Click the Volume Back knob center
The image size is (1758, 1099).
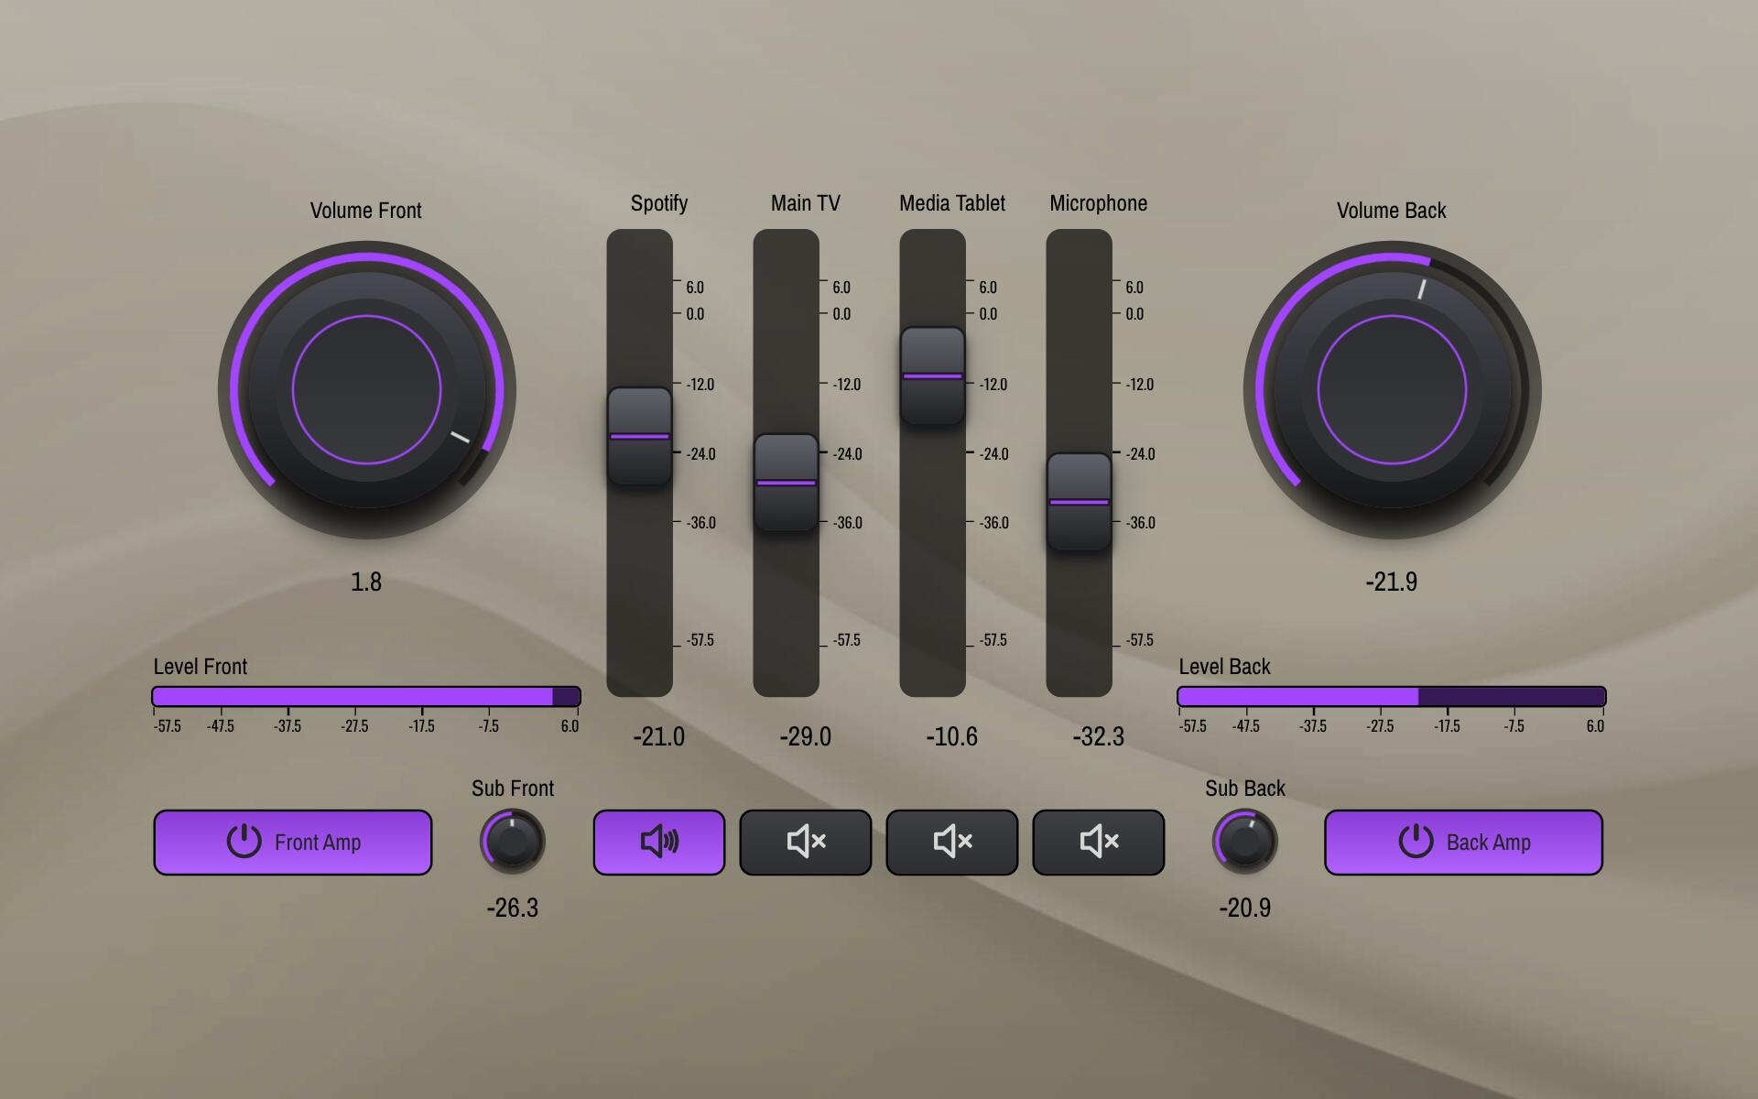point(1392,390)
